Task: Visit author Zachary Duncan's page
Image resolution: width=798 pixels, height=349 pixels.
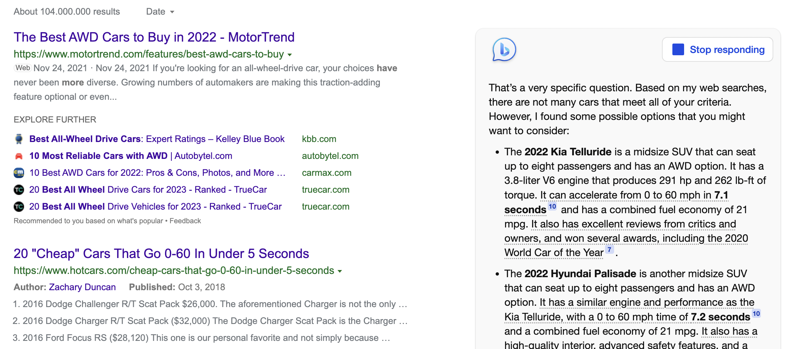Action: tap(82, 287)
